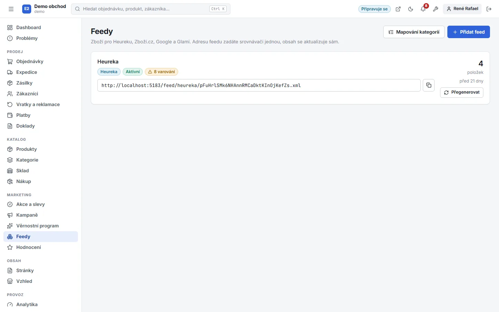Open René Rafael user menu
The height and width of the screenshot is (312, 499).
click(x=462, y=9)
